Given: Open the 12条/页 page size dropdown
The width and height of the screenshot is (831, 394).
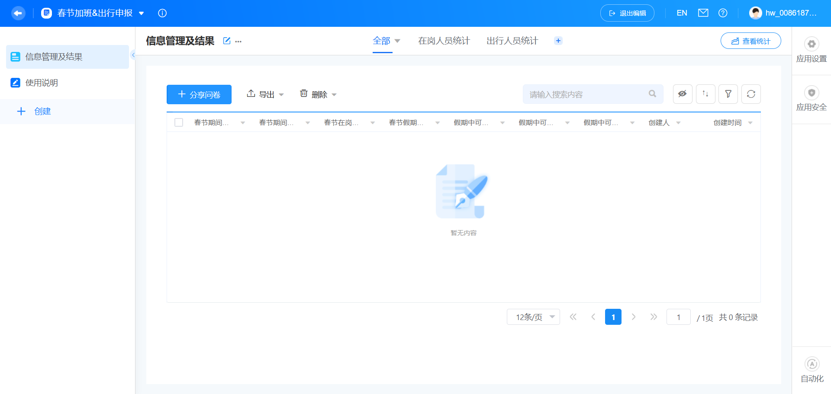Looking at the screenshot, I should 533,317.
